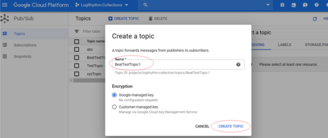Image resolution: width=328 pixels, height=138 pixels.
Task: Check the xyzTopic row checkbox
Action: click(x=77, y=74)
